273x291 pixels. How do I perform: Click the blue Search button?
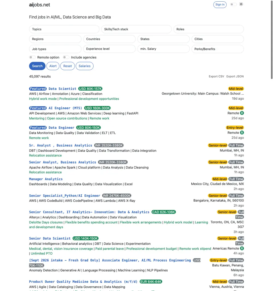point(37,66)
